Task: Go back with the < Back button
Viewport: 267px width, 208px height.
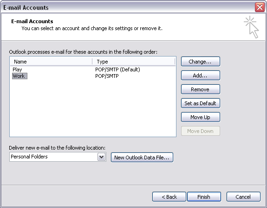Action: tap(169, 197)
